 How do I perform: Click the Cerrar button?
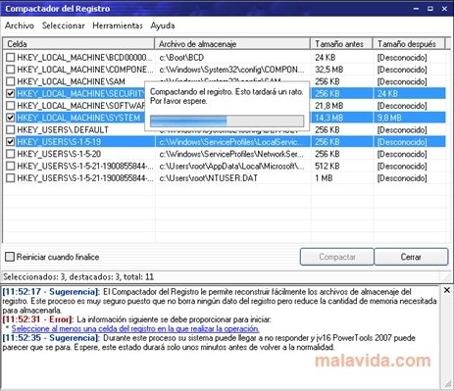click(411, 257)
